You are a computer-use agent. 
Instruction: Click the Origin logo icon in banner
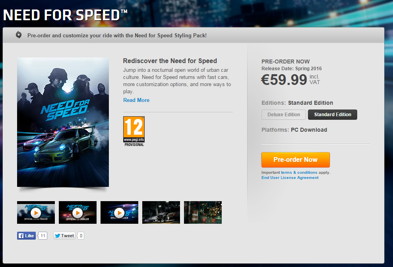coord(19,35)
